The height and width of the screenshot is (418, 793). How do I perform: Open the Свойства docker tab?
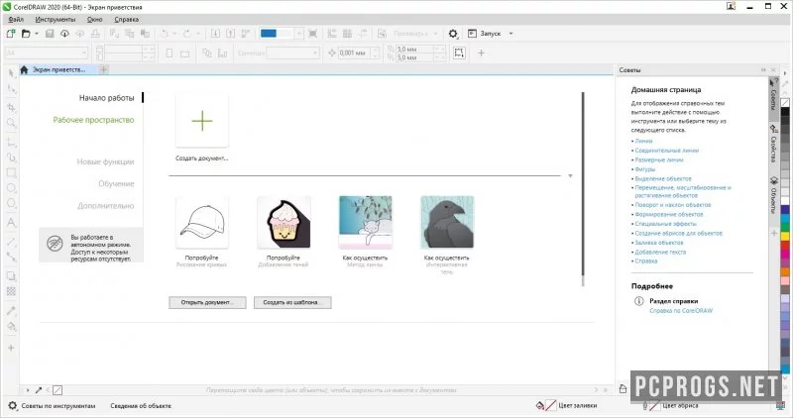pyautogui.click(x=774, y=145)
